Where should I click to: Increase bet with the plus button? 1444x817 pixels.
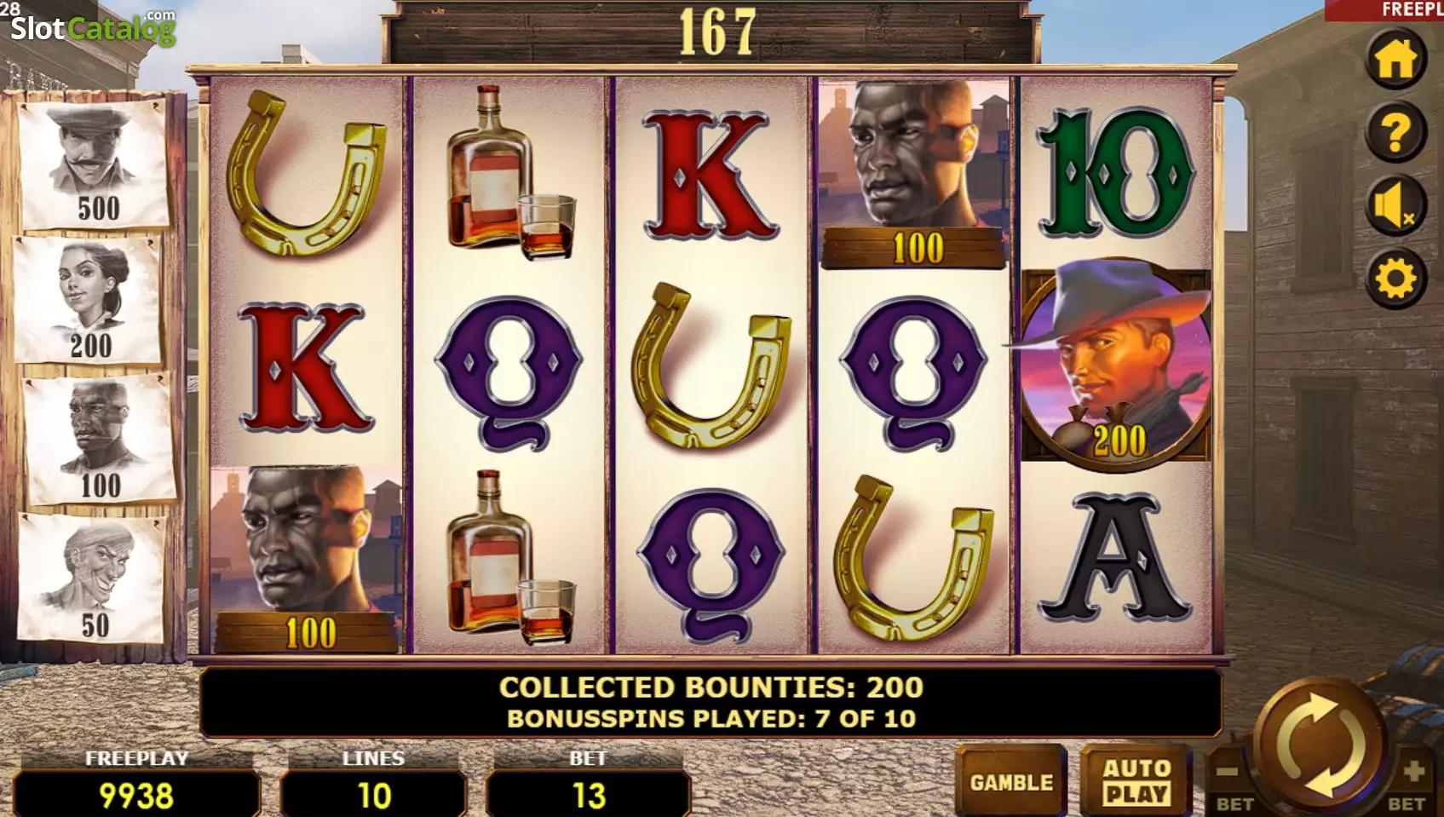tap(1411, 780)
